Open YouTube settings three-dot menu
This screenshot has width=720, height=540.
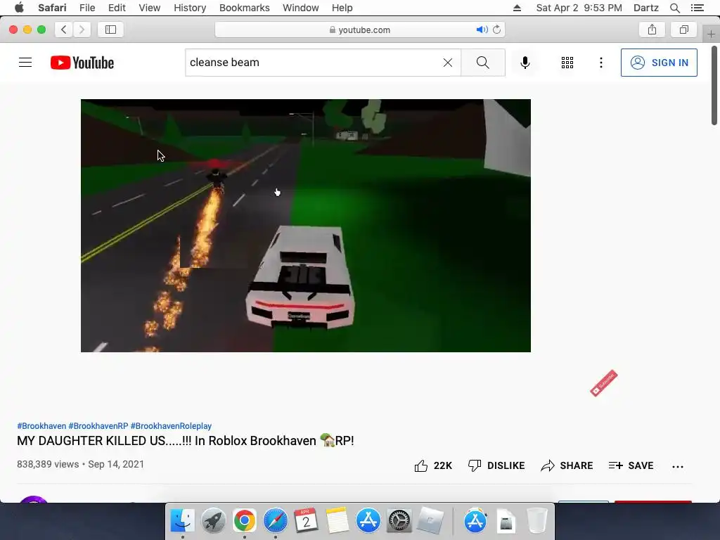600,63
